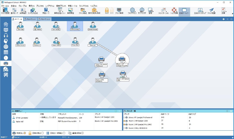Select the 印刷の禁止 block printing radio button
The width and height of the screenshot is (234, 139).
click(42, 133)
